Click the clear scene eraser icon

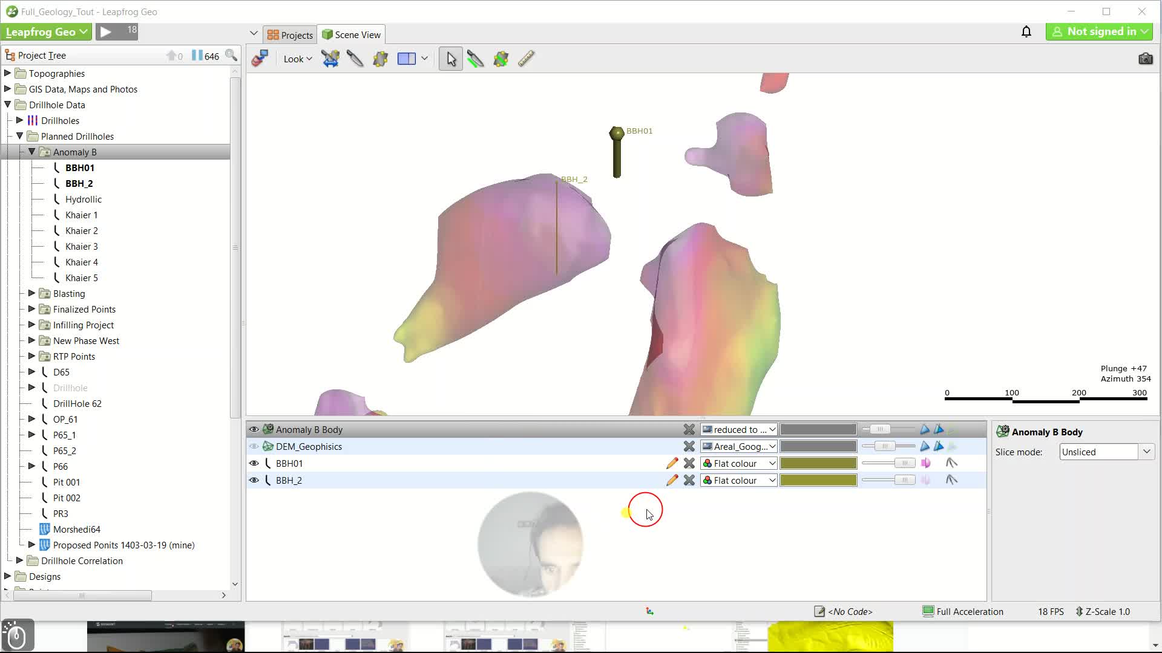(x=260, y=59)
